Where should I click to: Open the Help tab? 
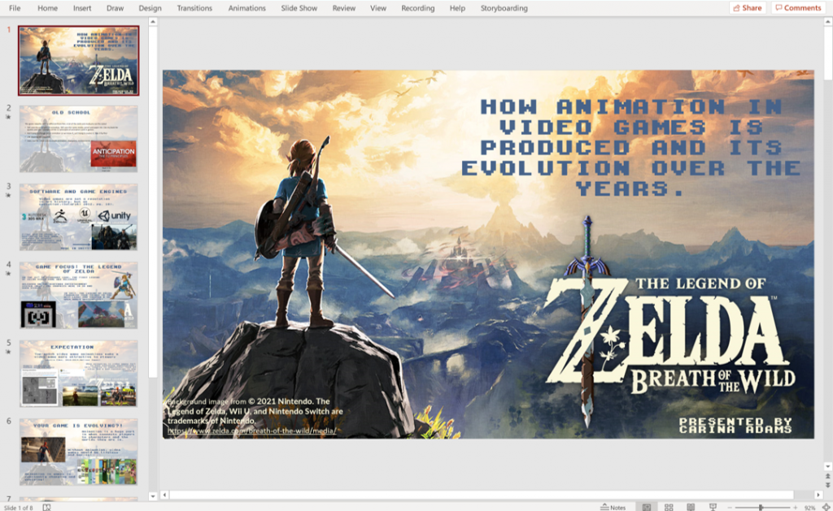(457, 8)
